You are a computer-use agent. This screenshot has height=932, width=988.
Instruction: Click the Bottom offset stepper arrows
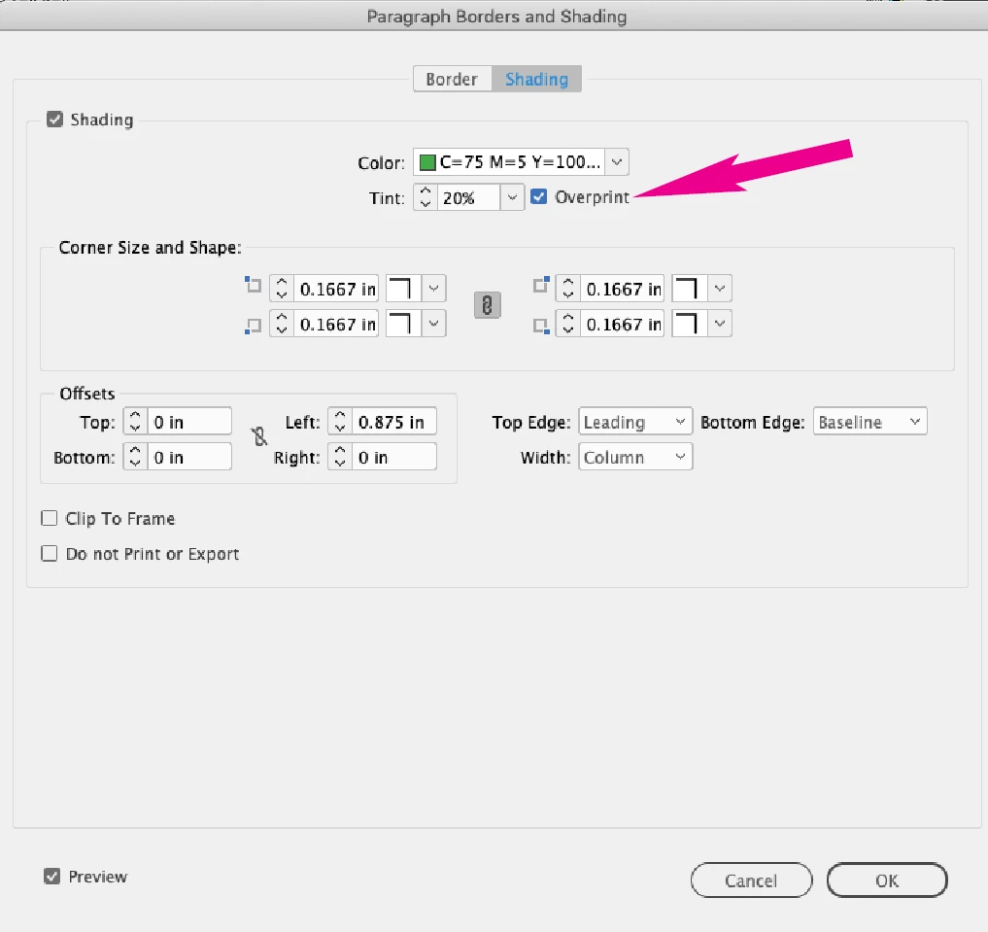135,456
